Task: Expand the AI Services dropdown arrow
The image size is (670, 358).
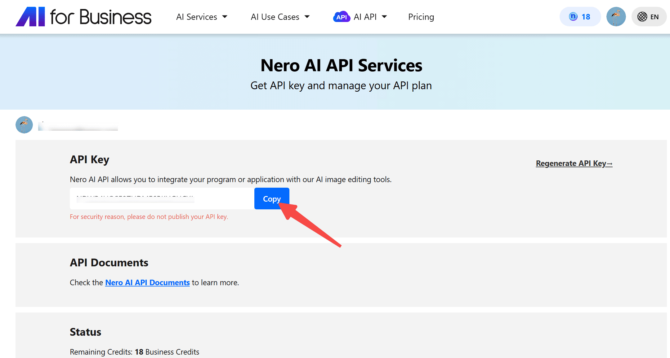Action: 225,17
